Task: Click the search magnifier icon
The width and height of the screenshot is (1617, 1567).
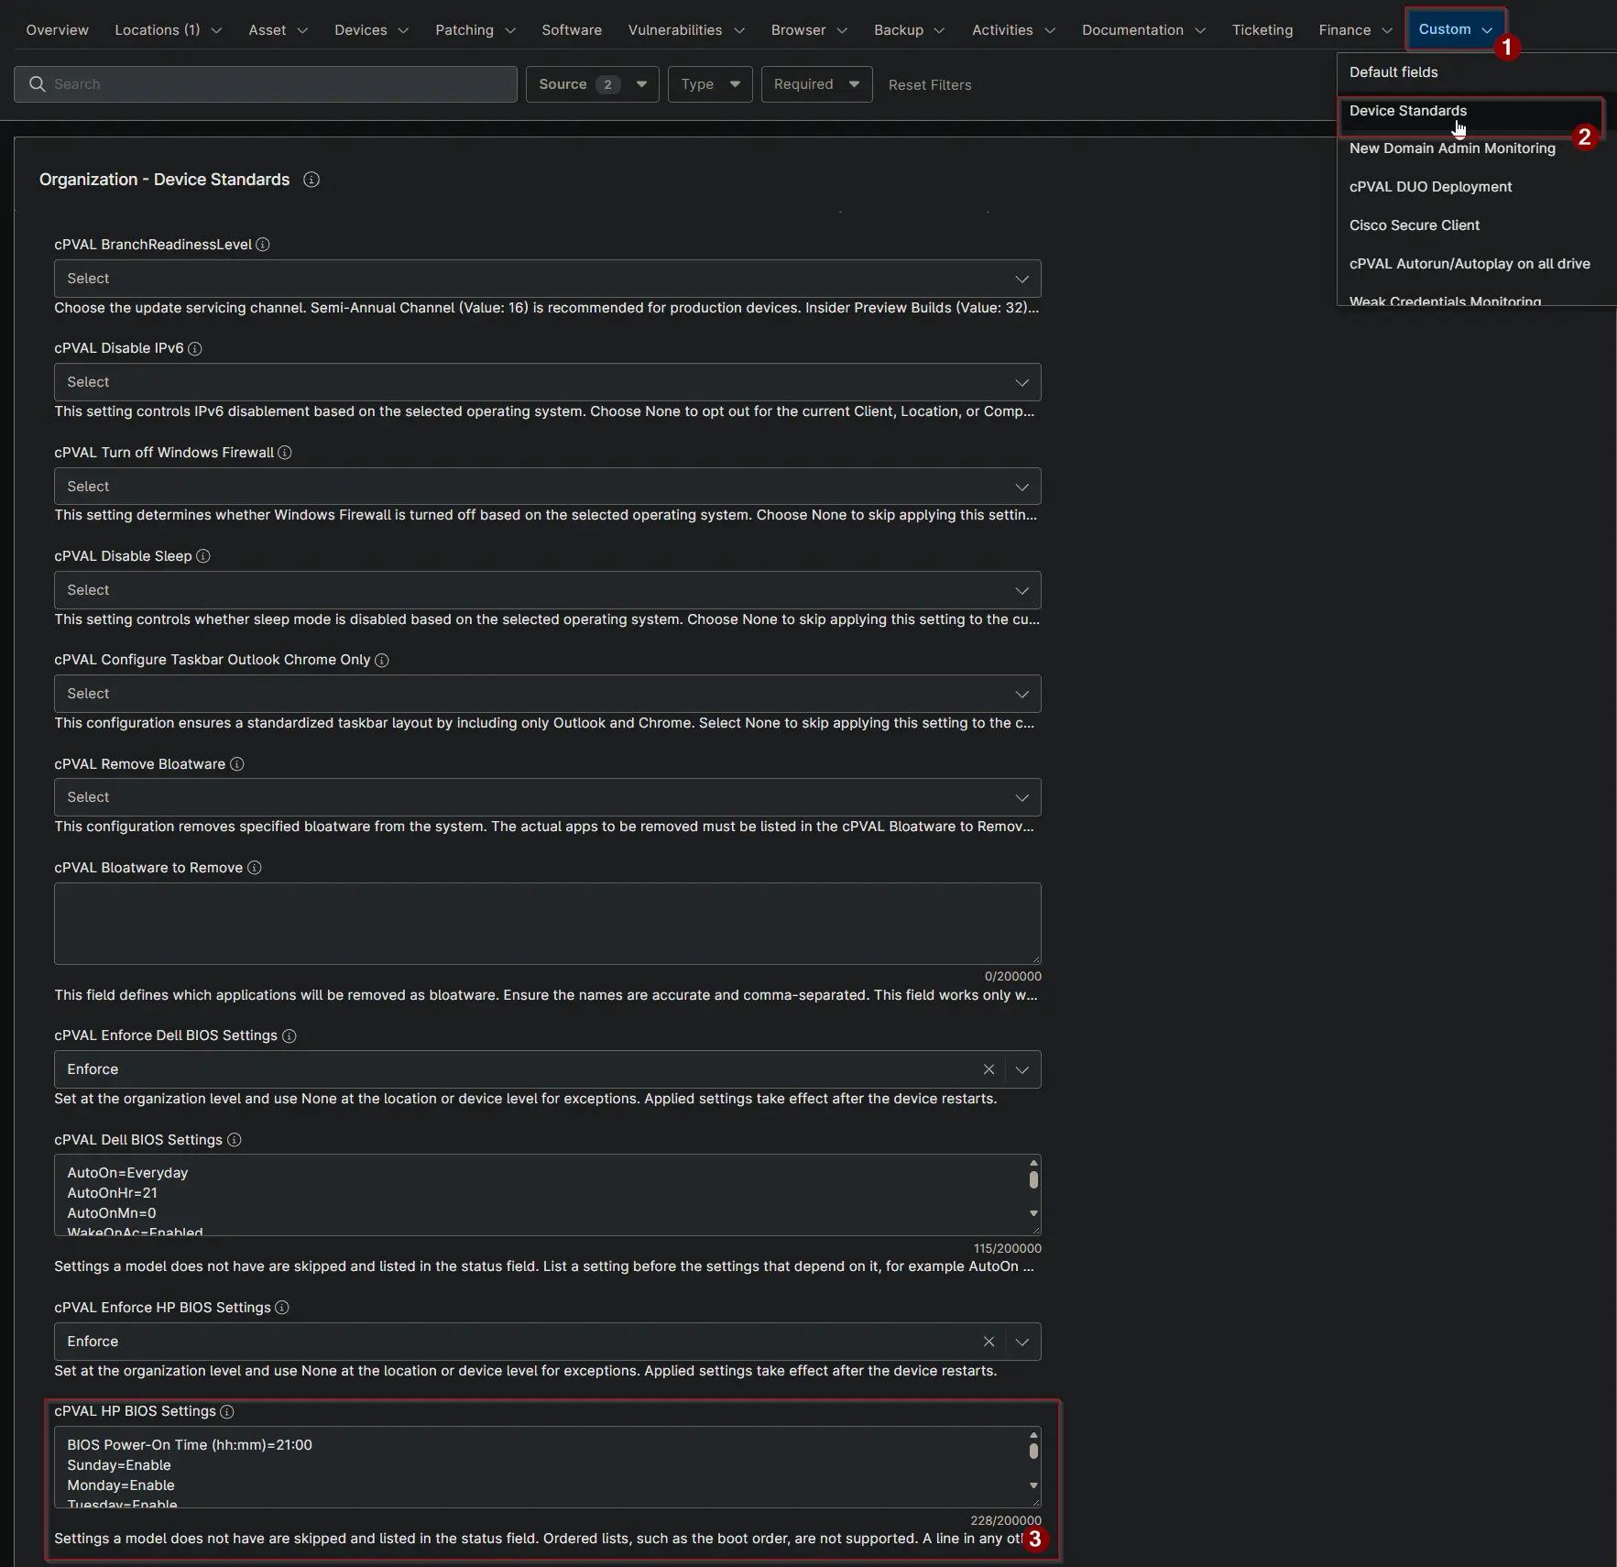Action: click(x=37, y=84)
